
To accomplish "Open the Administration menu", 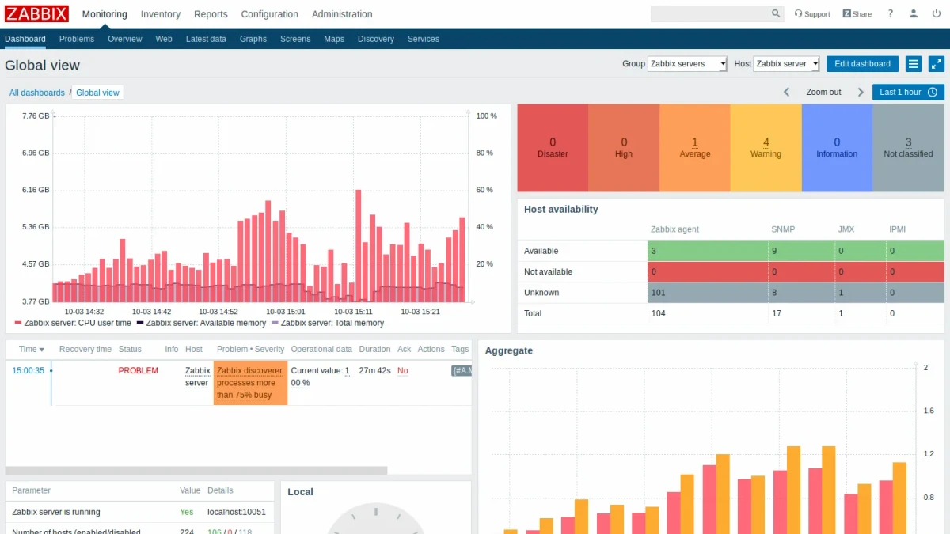I will [x=342, y=14].
